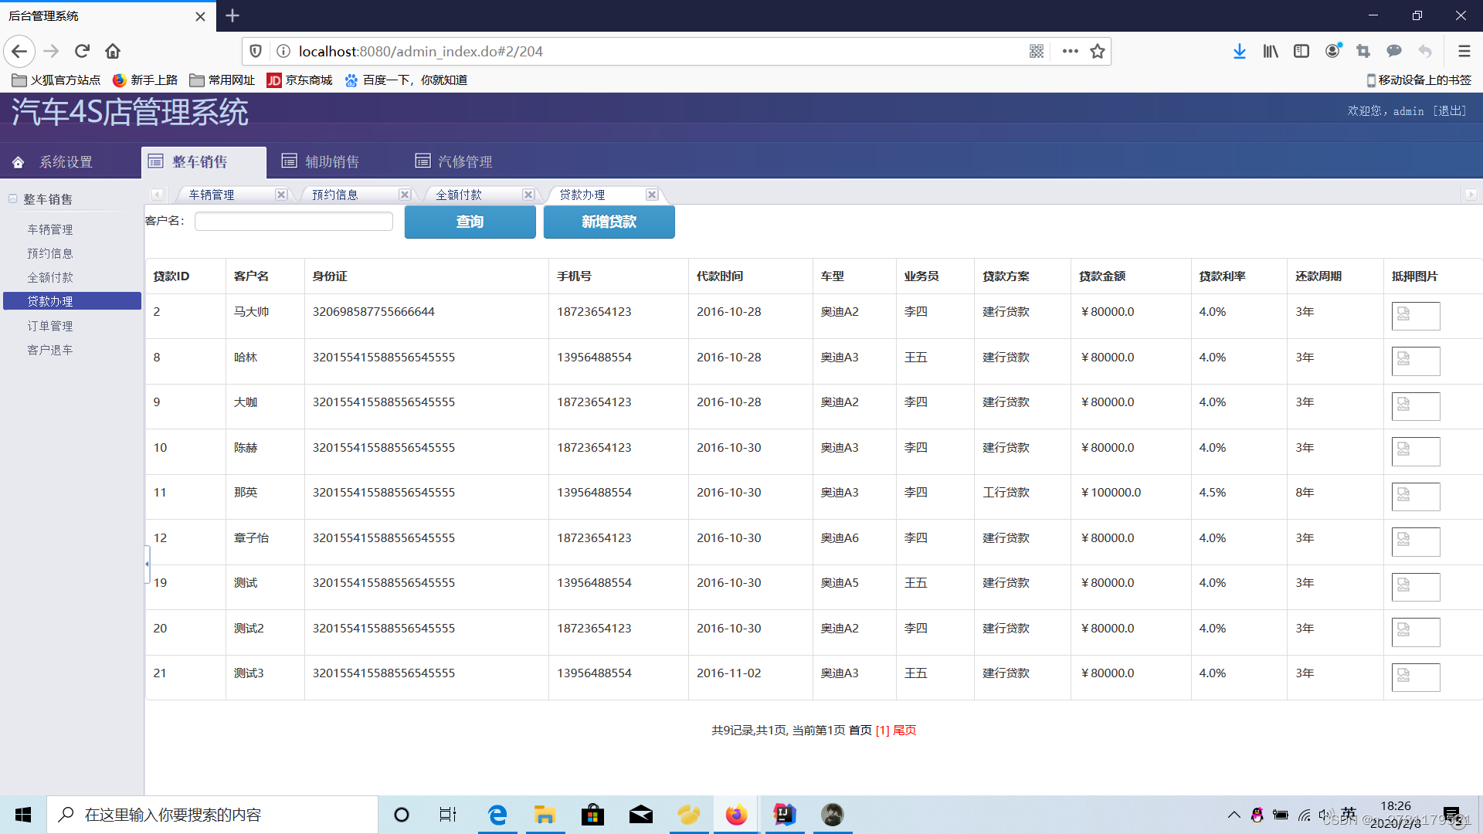
Task: Click the screenshot crop toolbar icon
Action: click(1363, 51)
